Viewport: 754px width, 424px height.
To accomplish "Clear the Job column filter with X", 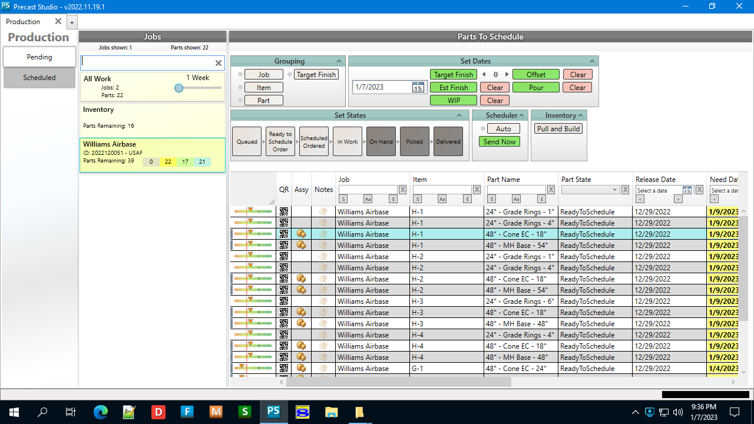I will pos(402,190).
